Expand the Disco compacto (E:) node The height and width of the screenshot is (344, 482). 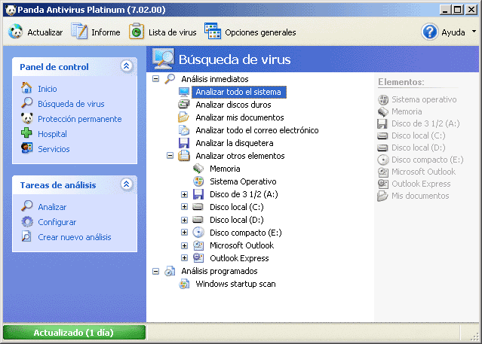(x=184, y=233)
